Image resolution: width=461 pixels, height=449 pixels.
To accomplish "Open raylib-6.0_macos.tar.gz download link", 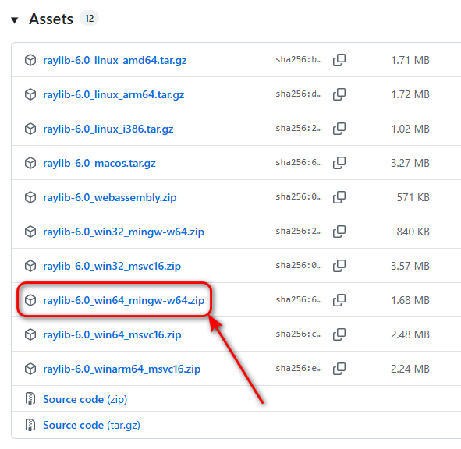I will click(99, 163).
